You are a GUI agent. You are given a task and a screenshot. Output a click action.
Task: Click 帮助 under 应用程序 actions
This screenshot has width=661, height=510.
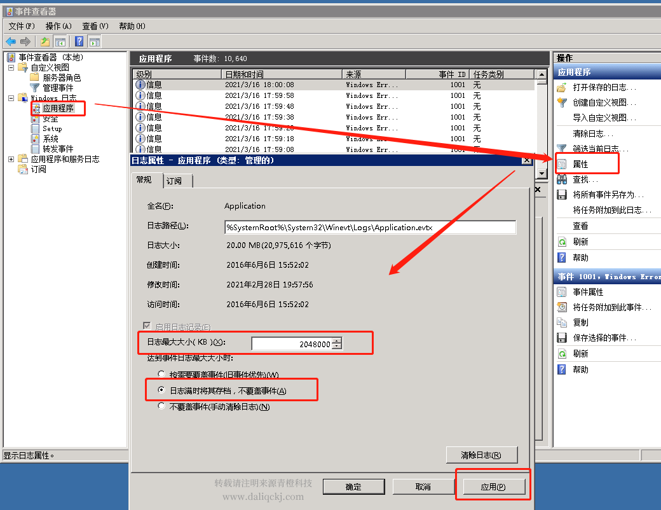click(580, 258)
